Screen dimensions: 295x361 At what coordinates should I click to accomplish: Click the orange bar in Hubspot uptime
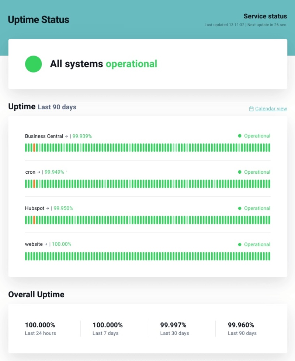[x=34, y=220]
